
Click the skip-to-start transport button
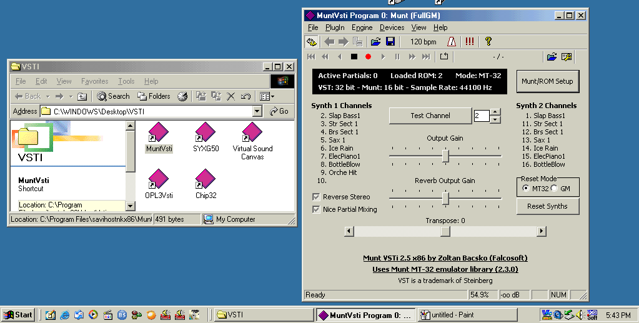311,57
